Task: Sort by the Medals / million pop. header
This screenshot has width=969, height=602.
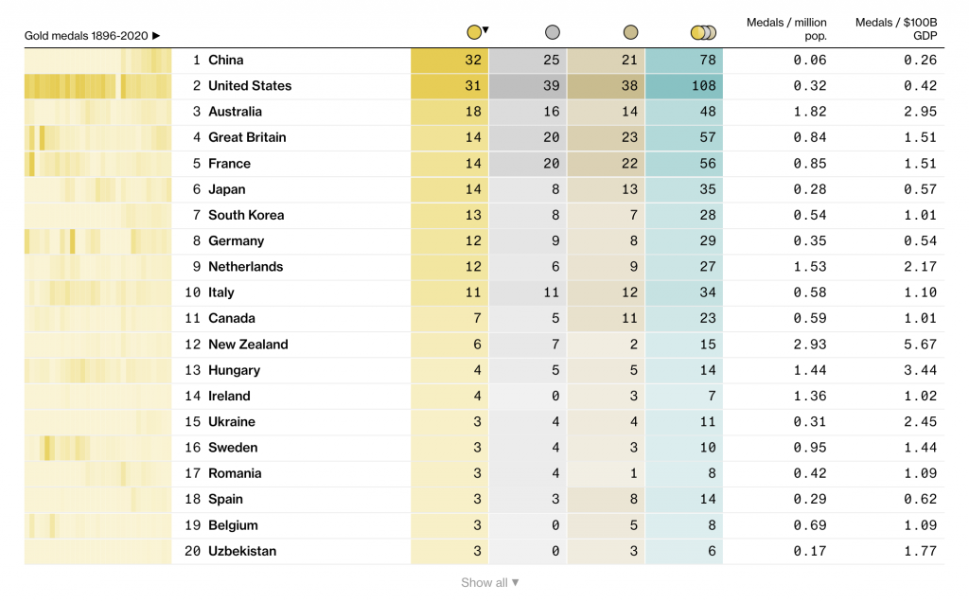Action: point(784,27)
